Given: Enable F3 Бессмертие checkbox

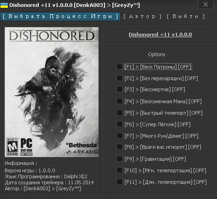Looking at the screenshot, I should pos(119,89).
